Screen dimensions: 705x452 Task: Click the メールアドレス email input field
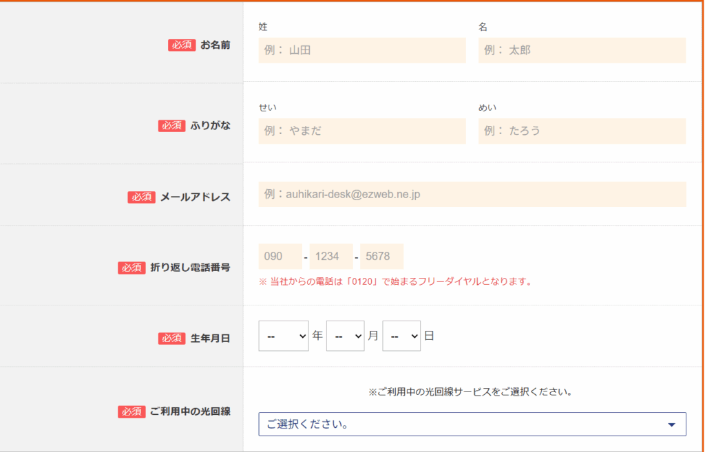(472, 194)
